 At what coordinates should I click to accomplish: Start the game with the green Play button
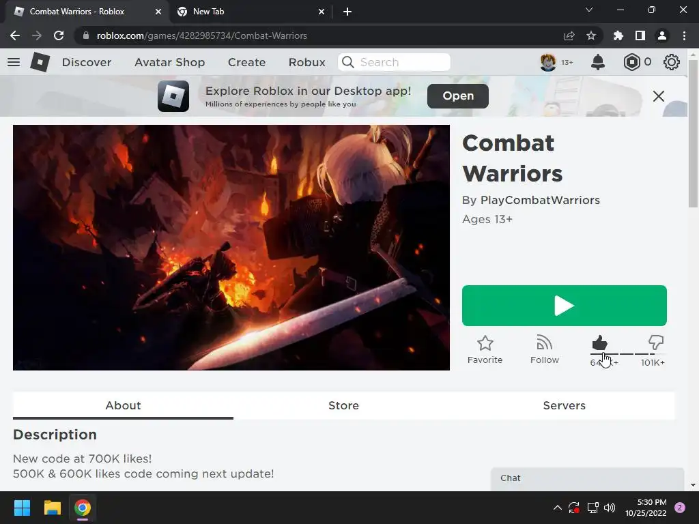click(564, 306)
